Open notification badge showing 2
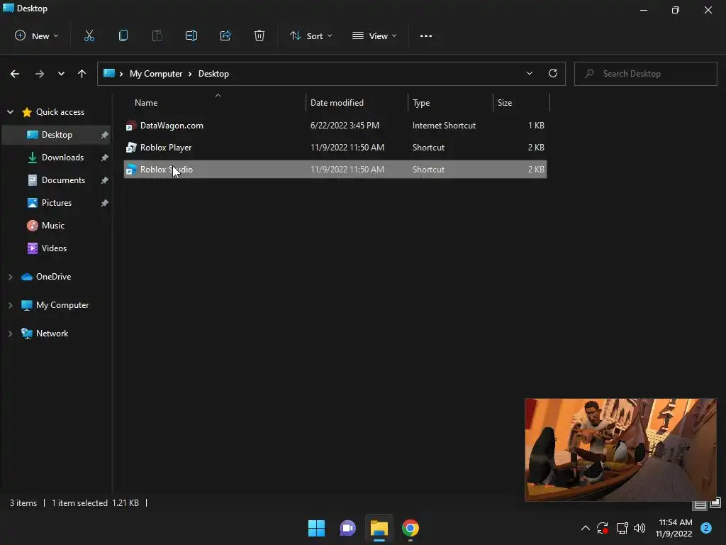Image resolution: width=726 pixels, height=545 pixels. coord(706,528)
